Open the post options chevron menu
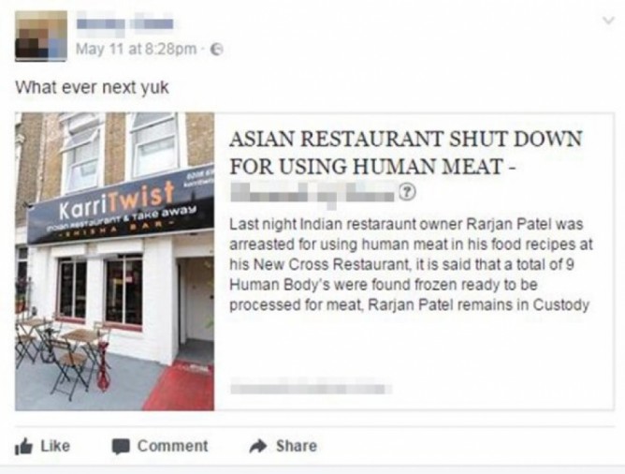This screenshot has width=625, height=474. coord(608,20)
